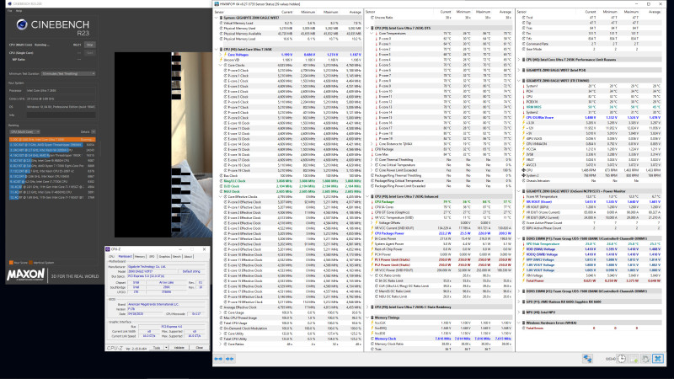Expand the Core Ratios row
The image size is (674, 379).
221,344
